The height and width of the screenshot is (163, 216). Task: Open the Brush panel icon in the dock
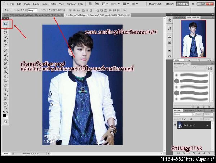(x=170, y=21)
